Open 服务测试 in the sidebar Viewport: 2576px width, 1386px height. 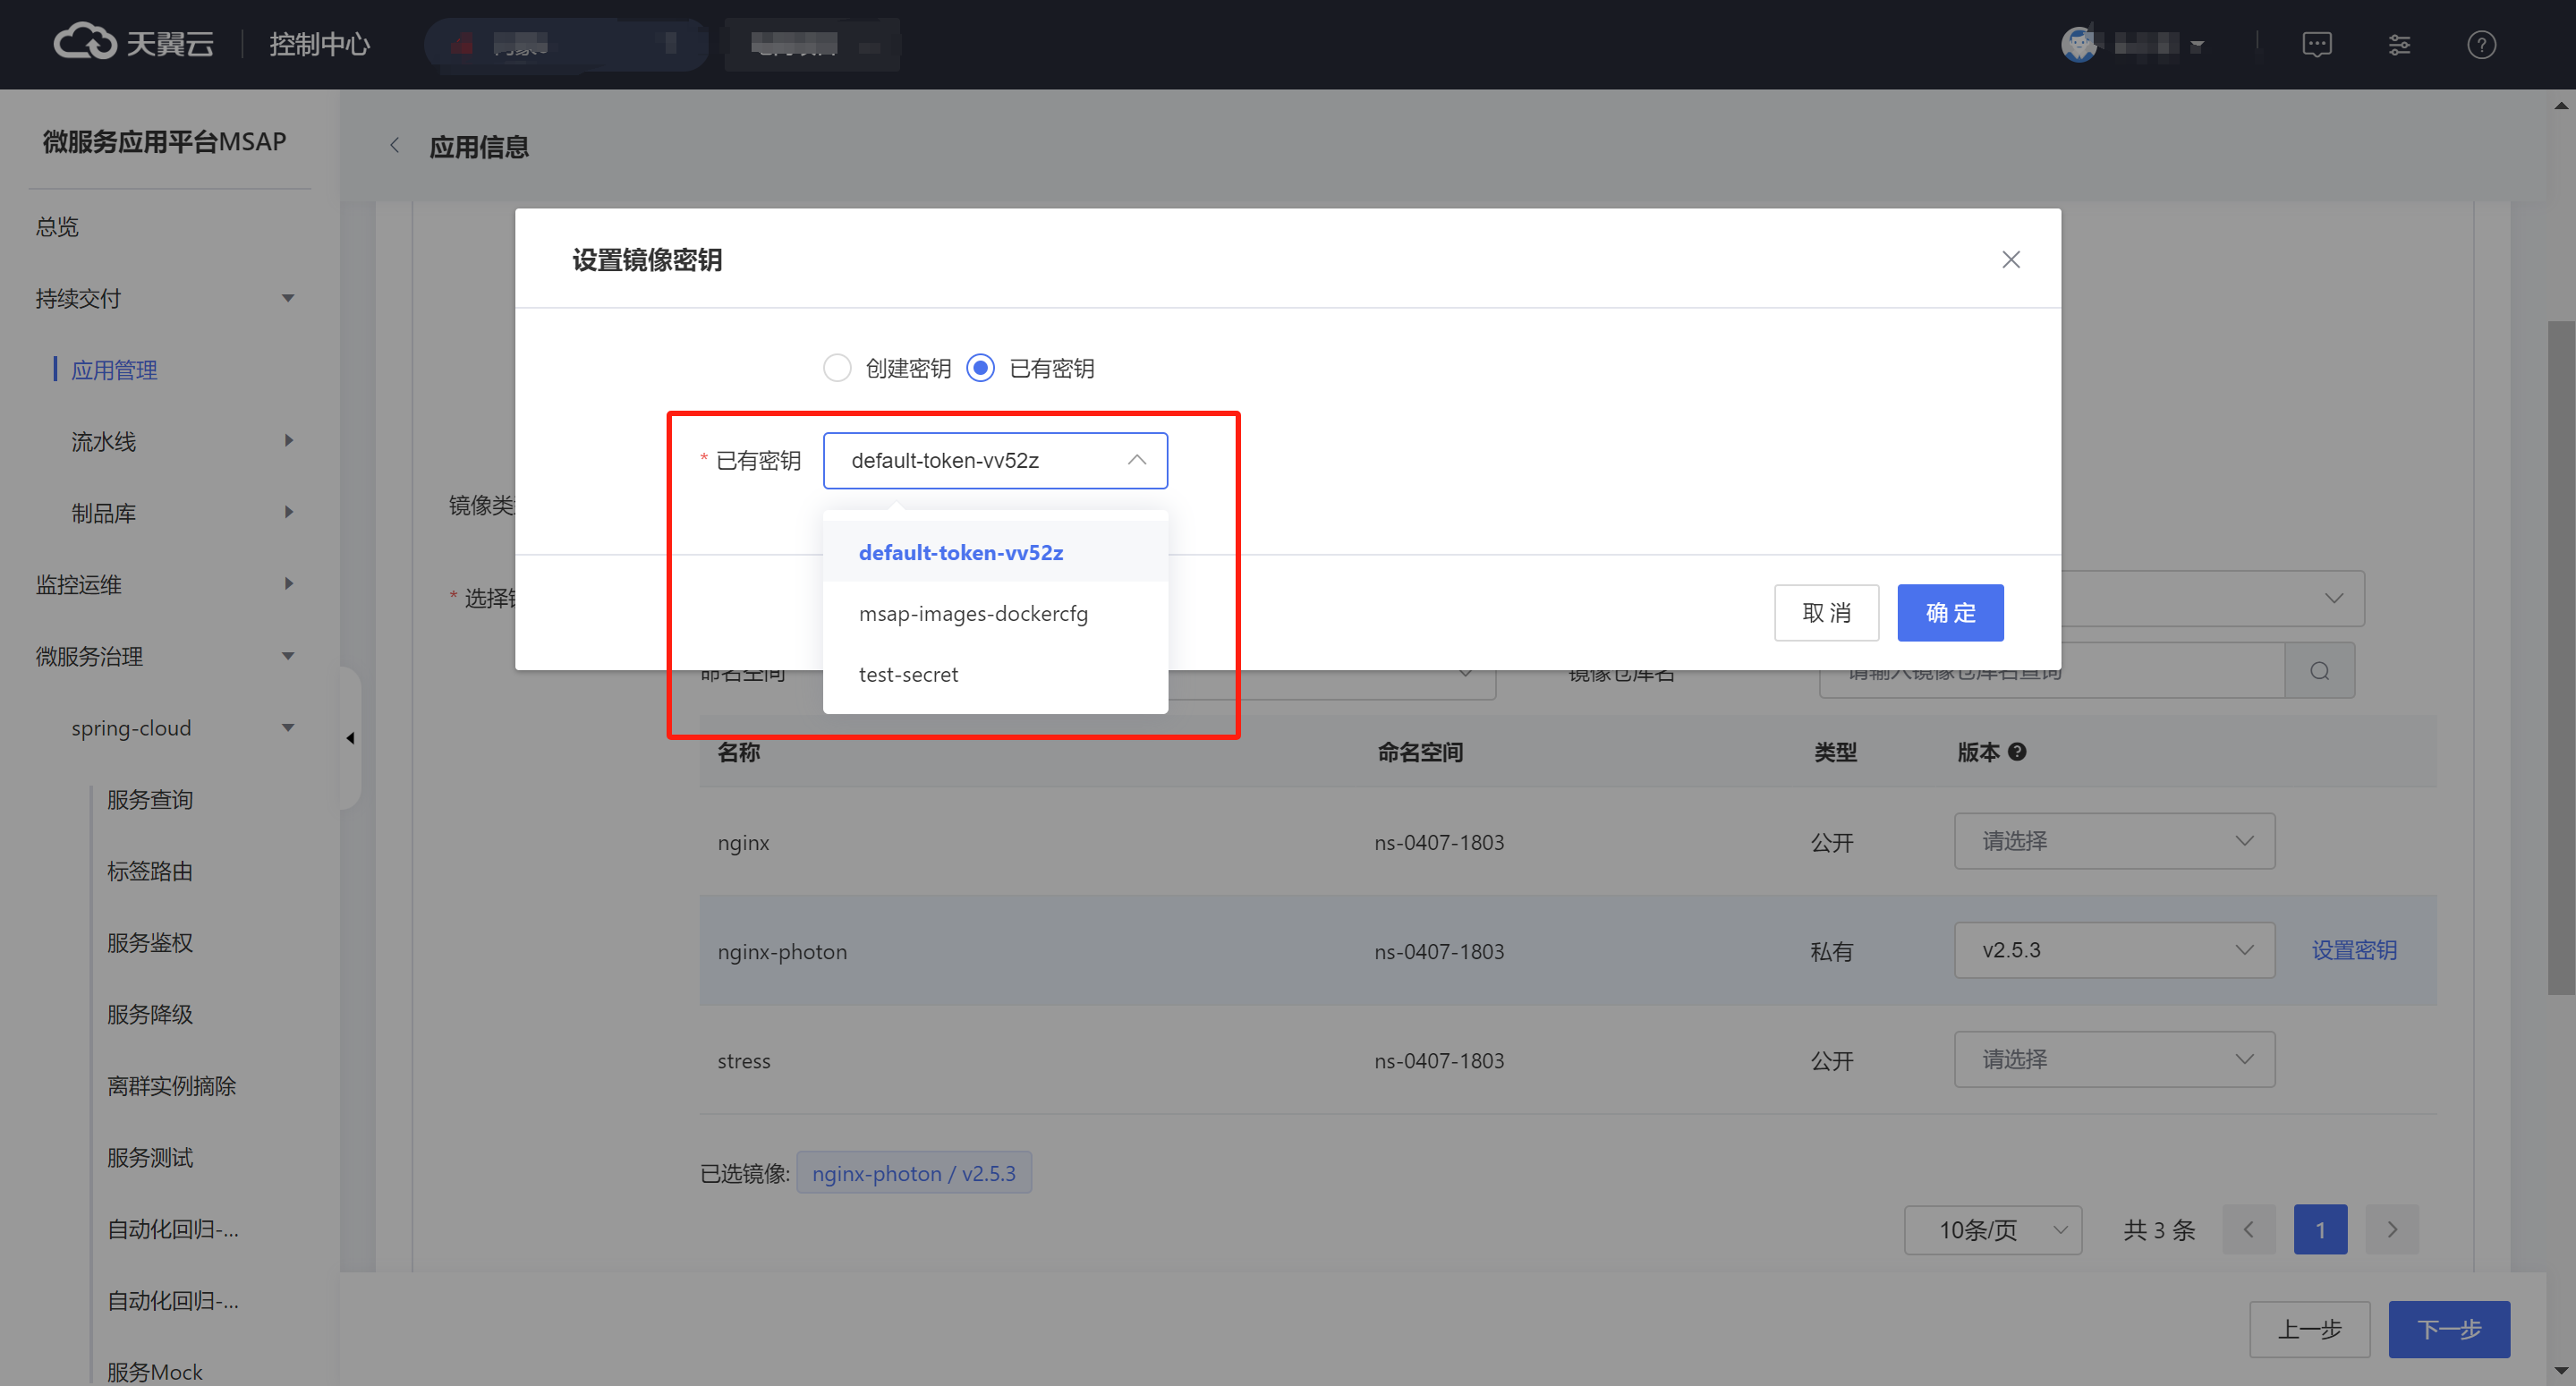(x=150, y=1157)
